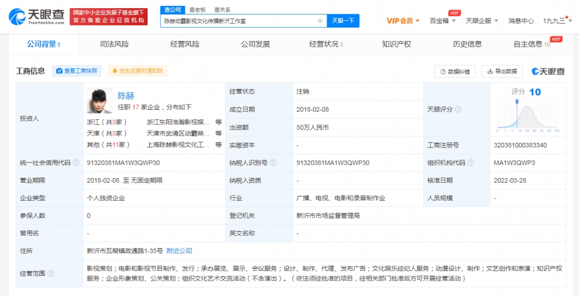The height and width of the screenshot is (296, 579).
Task: Open the 附近公司 nearby companies link
Action: tap(179, 251)
